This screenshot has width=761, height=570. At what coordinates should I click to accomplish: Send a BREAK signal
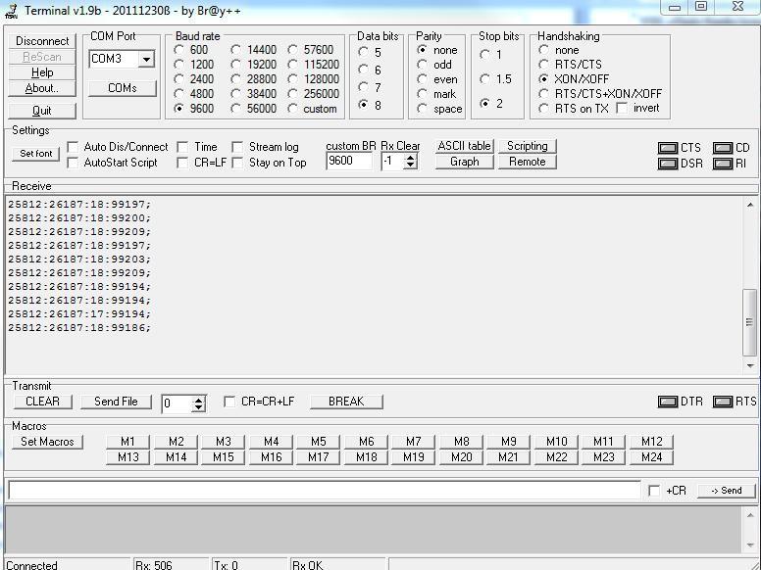click(x=346, y=402)
